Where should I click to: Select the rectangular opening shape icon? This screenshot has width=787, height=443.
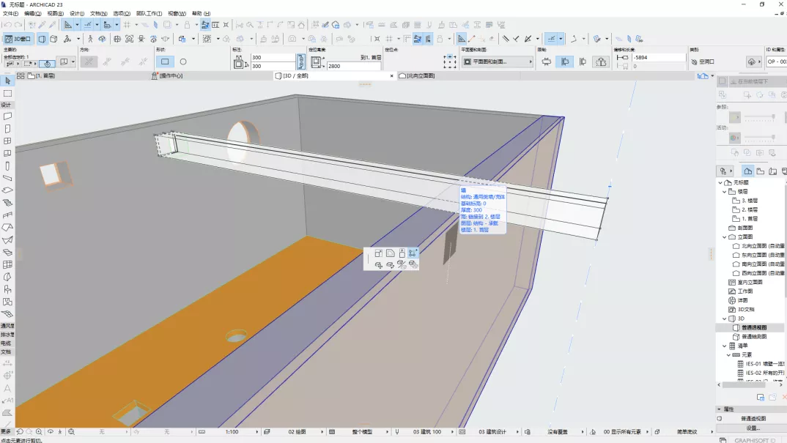pyautogui.click(x=165, y=62)
